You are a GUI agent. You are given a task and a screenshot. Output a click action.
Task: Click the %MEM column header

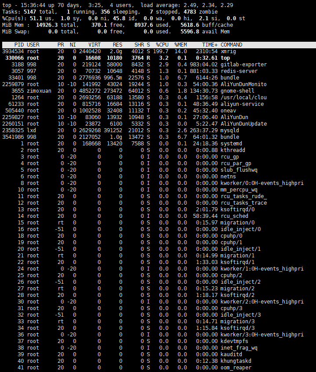click(x=181, y=45)
